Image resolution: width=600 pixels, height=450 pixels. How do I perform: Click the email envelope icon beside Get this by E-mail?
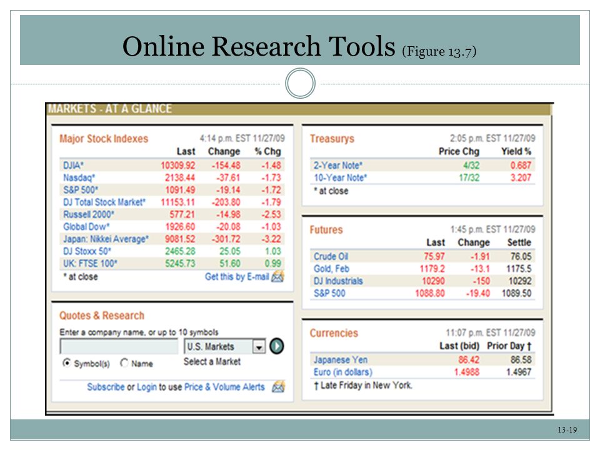277,276
